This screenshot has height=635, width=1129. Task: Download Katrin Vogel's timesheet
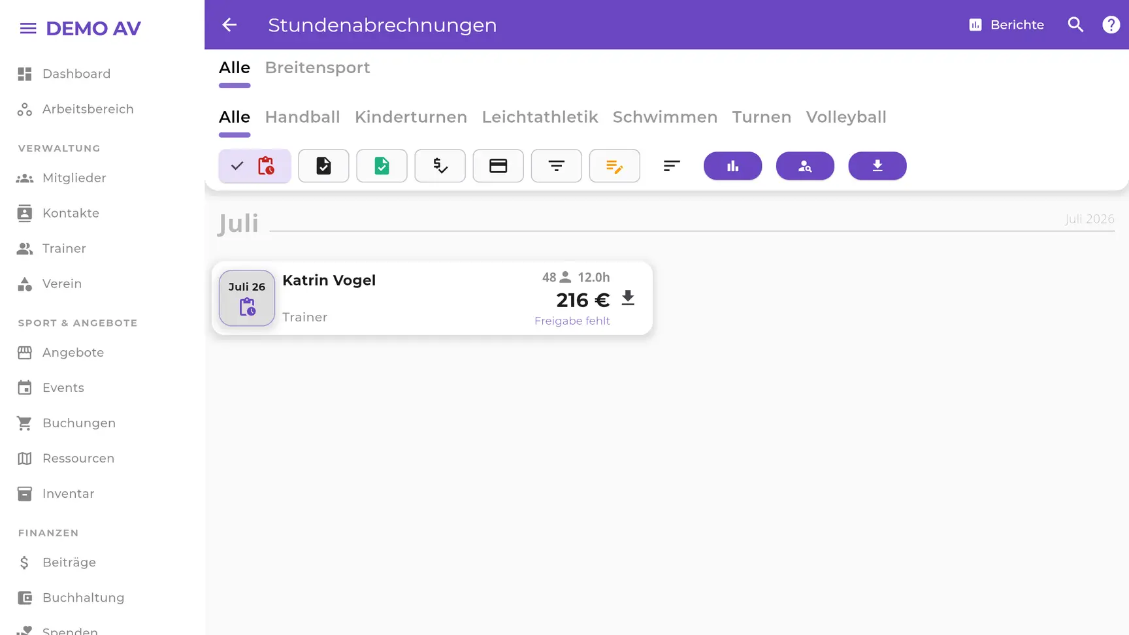pyautogui.click(x=628, y=298)
